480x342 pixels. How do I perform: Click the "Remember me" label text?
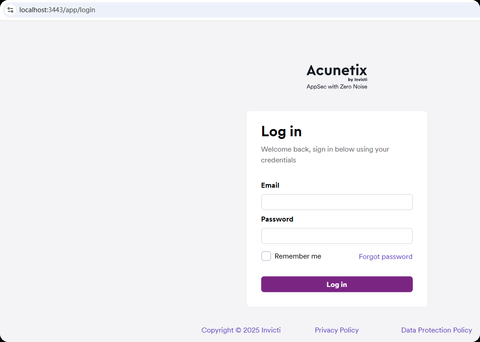[x=298, y=256]
